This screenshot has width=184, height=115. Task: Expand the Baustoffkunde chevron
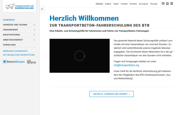[34, 35]
